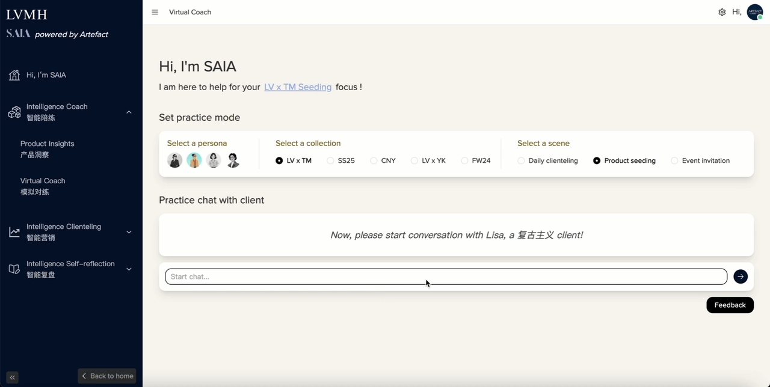This screenshot has height=387, width=770.
Task: Select the CNY collection
Action: [383, 160]
